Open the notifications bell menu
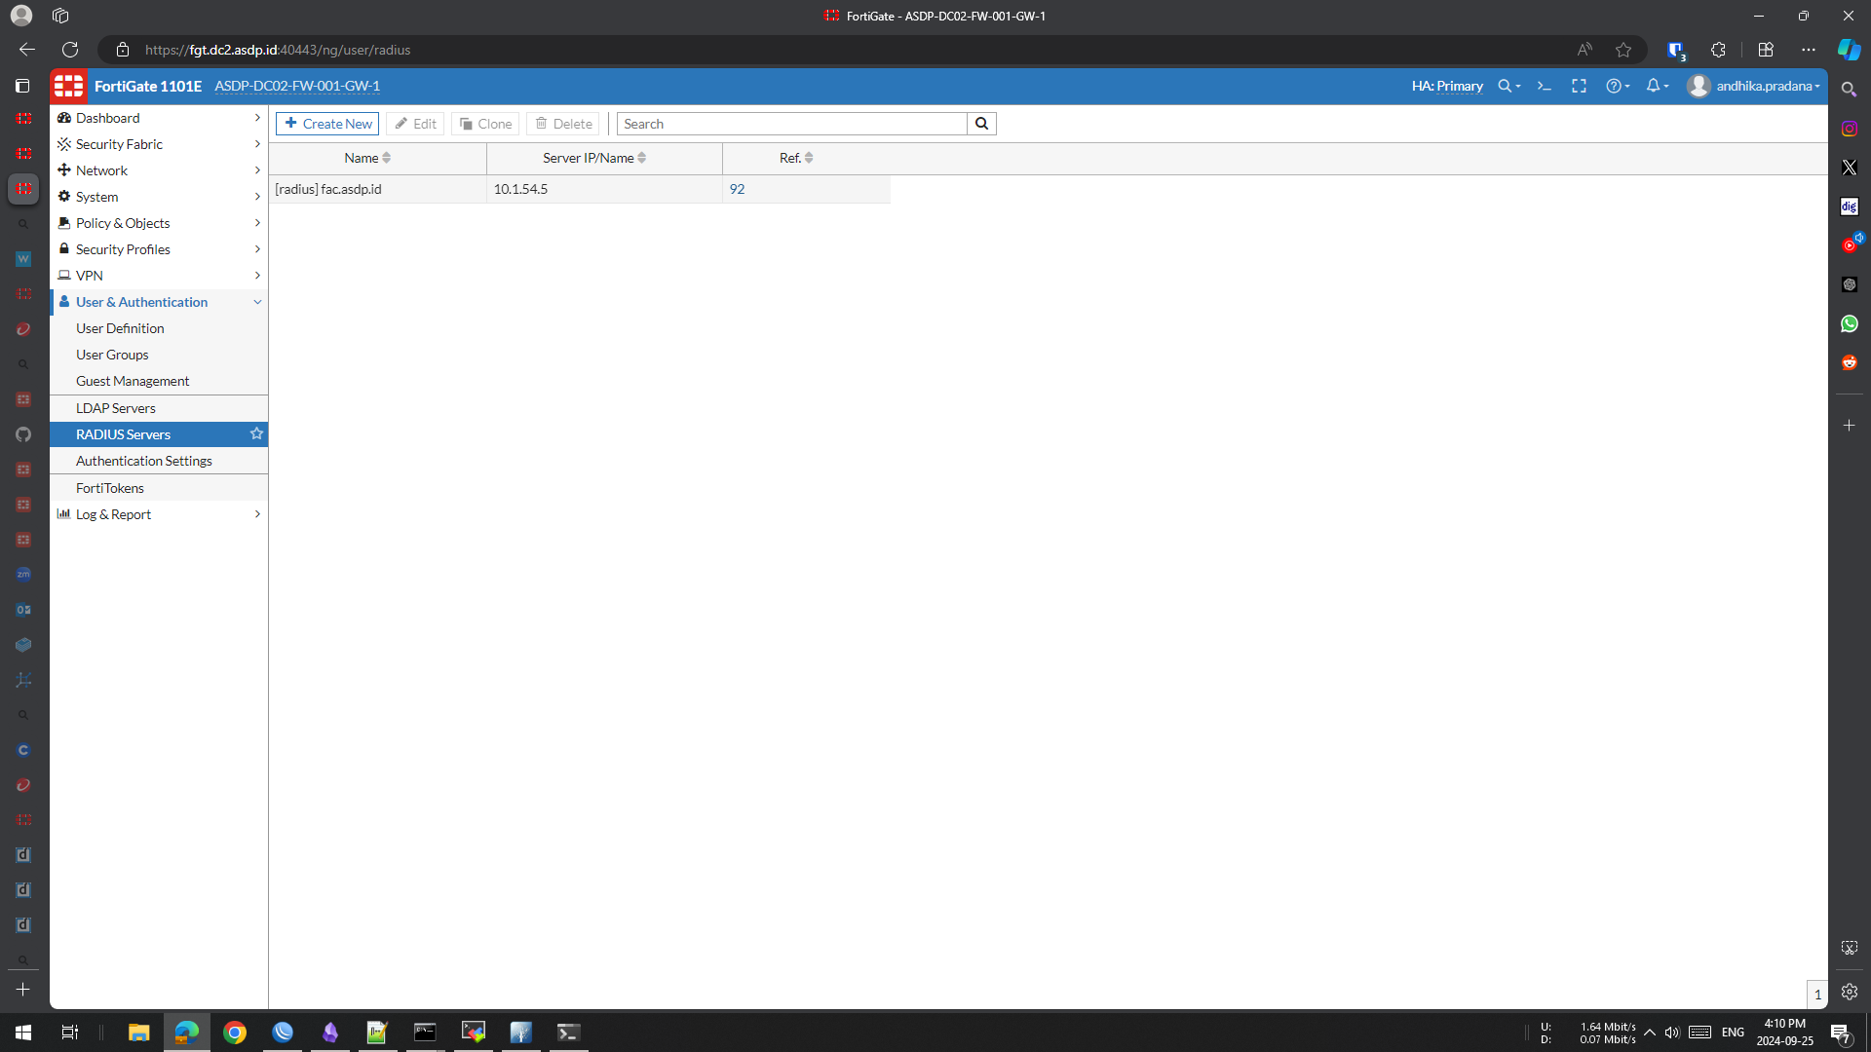The width and height of the screenshot is (1871, 1052). pyautogui.click(x=1657, y=86)
